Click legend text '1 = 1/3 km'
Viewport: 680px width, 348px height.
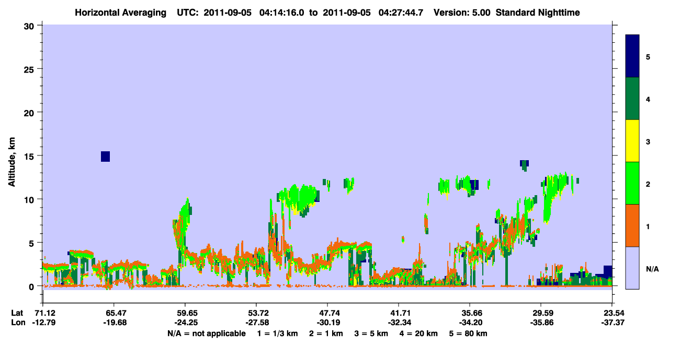click(278, 333)
